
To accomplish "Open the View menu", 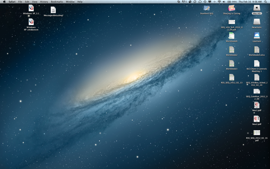I will pyautogui.click(x=35, y=2).
